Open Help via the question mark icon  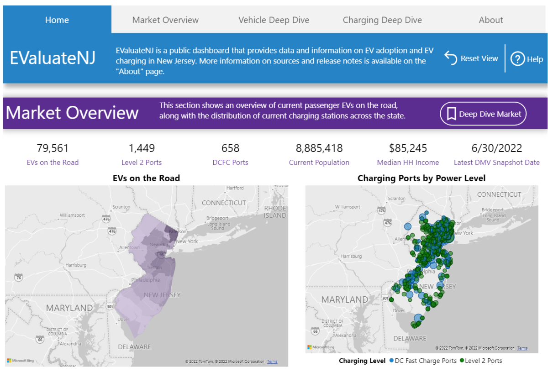click(x=517, y=59)
